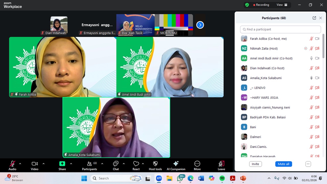The height and width of the screenshot is (184, 327).
Task: Click the Invite button
Action: (255, 164)
